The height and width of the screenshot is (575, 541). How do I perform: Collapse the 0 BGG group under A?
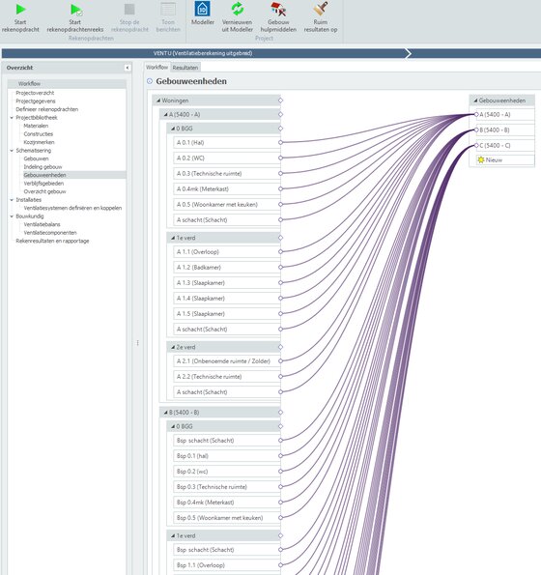[x=173, y=129]
